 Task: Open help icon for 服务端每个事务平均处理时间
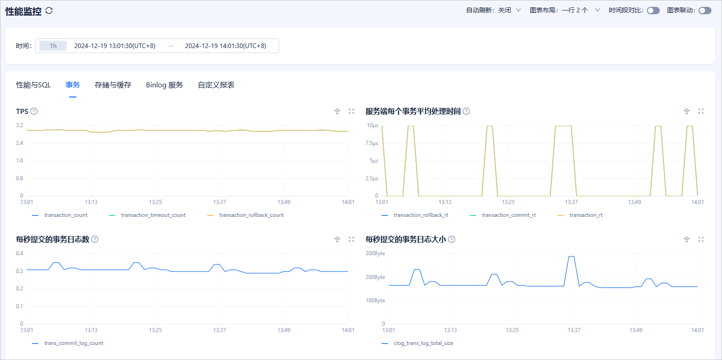(x=466, y=111)
